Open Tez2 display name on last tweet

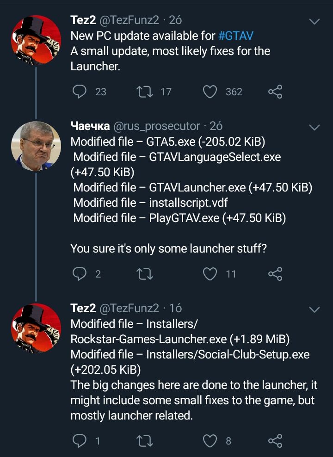click(x=82, y=308)
